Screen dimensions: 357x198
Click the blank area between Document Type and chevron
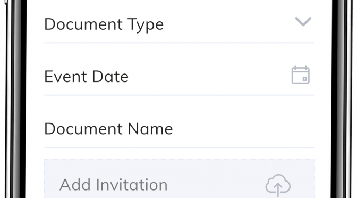click(229, 24)
